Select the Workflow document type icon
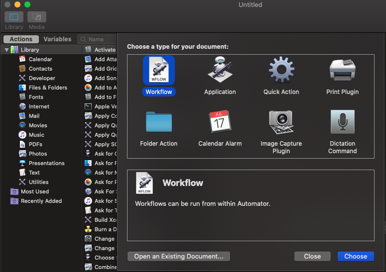 tap(159, 70)
